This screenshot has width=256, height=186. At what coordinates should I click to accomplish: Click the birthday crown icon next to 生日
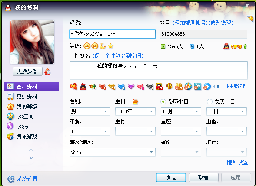[135, 102]
